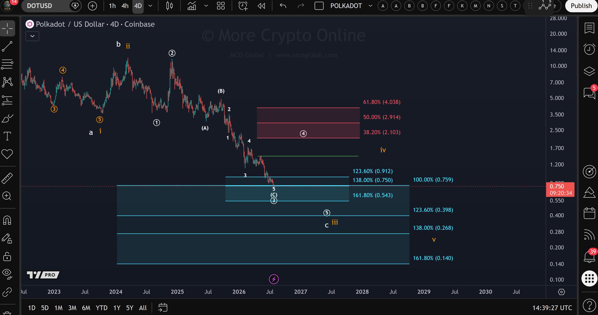Switch chart to 4h interval

(x=125, y=6)
